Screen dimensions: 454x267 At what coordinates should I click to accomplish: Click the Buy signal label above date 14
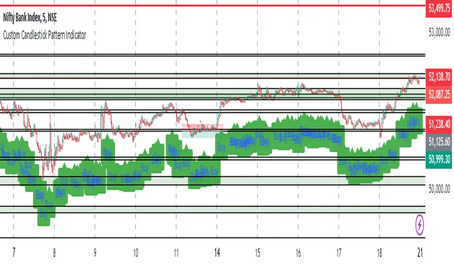(x=221, y=148)
